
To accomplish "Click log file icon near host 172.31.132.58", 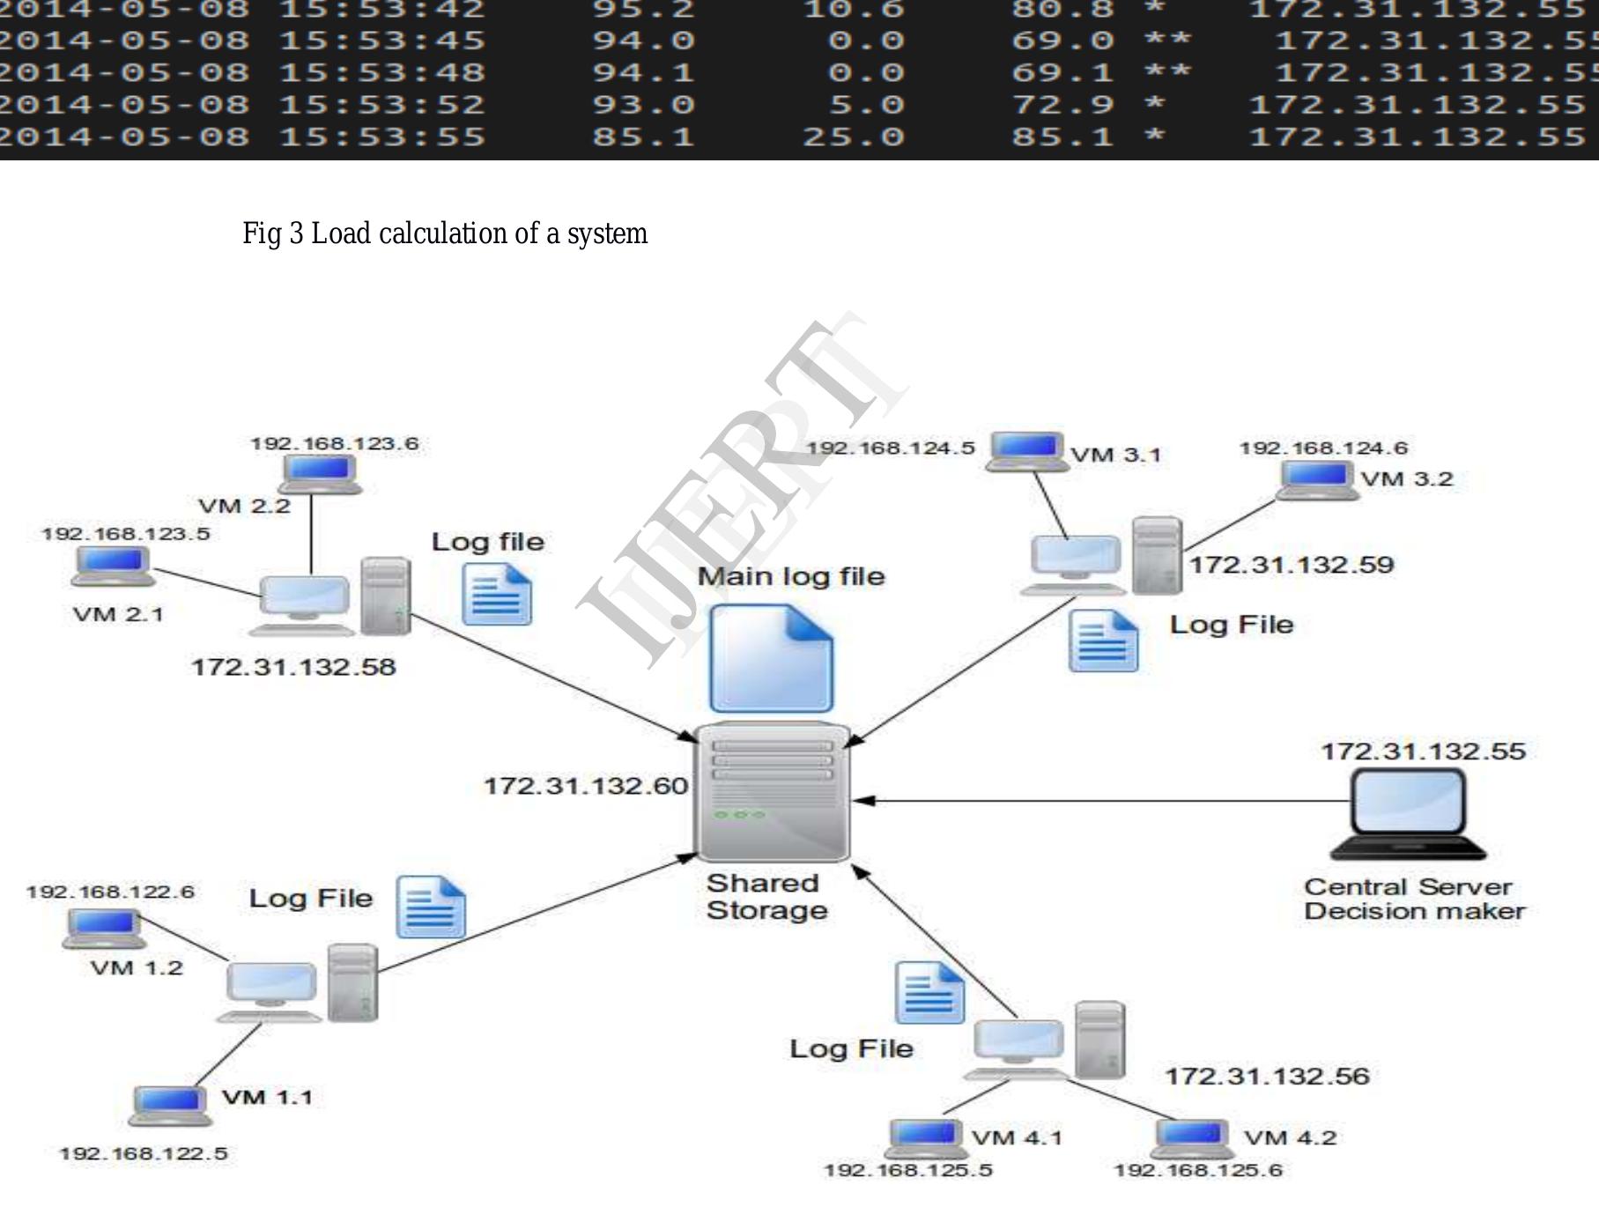I will click(498, 595).
